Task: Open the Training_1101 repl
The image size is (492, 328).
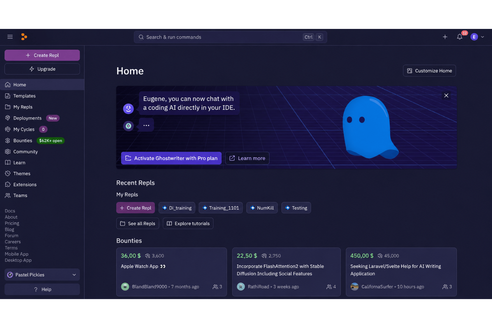Action: coord(221,208)
